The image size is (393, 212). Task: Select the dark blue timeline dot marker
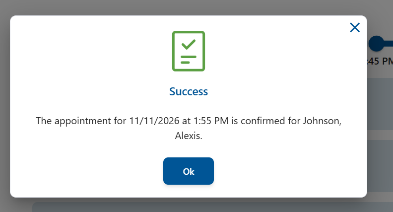[x=377, y=44]
